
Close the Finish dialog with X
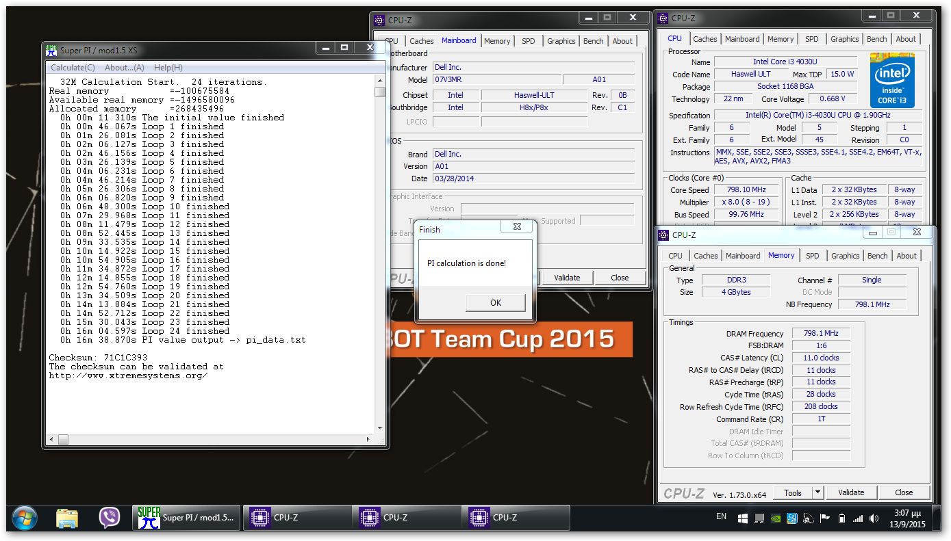click(x=516, y=226)
